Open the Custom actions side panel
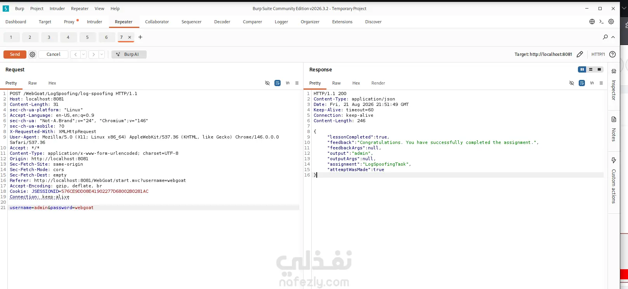The height and width of the screenshot is (289, 628). pos(614,180)
